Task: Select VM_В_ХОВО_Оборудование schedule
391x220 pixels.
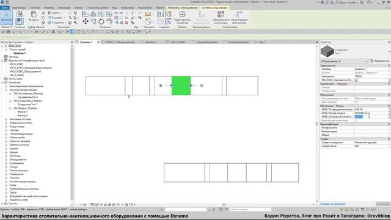Action: tap(25, 71)
